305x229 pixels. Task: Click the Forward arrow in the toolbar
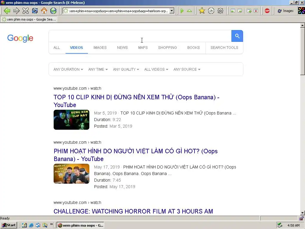tap(16, 11)
